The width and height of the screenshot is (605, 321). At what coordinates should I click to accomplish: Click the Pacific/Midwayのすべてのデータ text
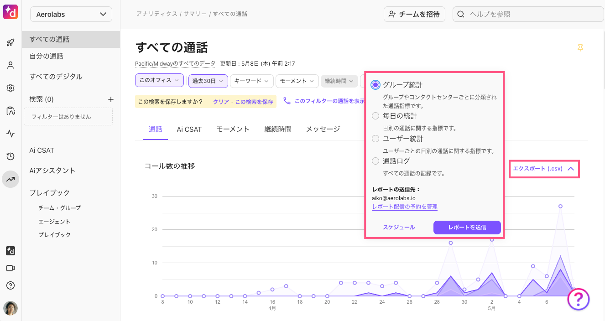tap(175, 63)
